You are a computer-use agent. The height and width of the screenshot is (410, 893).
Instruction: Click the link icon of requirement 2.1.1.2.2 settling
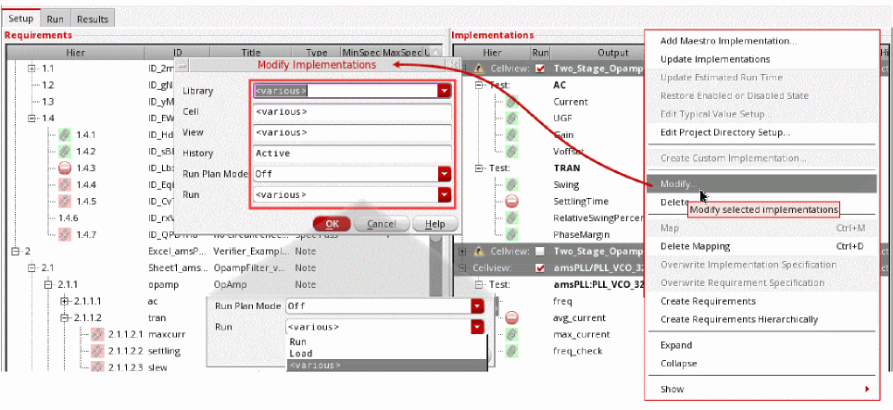[97, 350]
